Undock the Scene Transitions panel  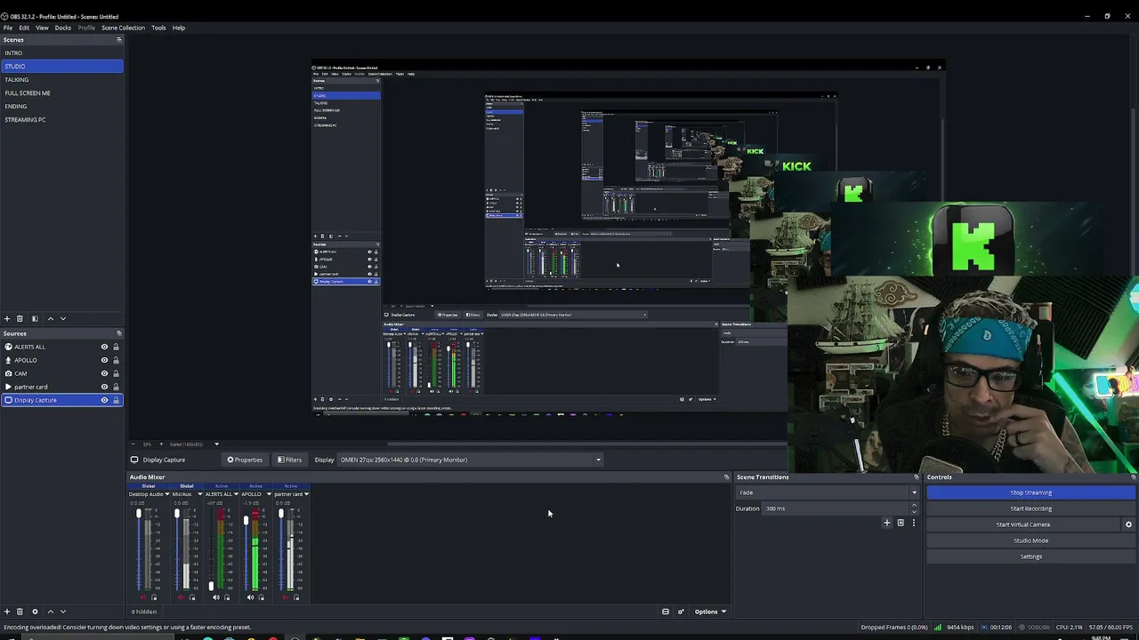coord(917,477)
